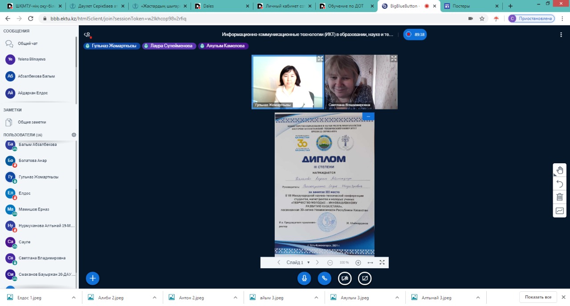Mute the microphone
Image resolution: width=570 pixels, height=306 pixels.
click(304, 278)
